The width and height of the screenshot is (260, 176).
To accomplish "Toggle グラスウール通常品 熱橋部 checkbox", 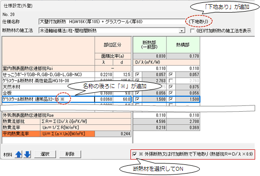I will click(171, 99).
